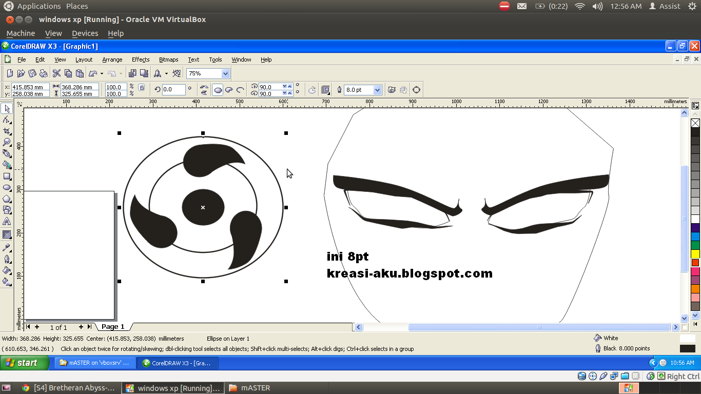Select the Outline tool
This screenshot has height=394, width=701.
point(7,259)
